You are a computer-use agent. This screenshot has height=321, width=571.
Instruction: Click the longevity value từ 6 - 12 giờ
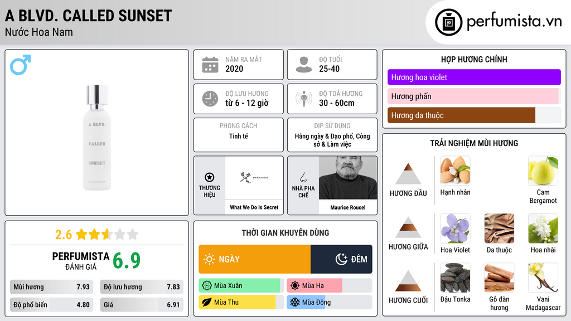click(x=247, y=103)
